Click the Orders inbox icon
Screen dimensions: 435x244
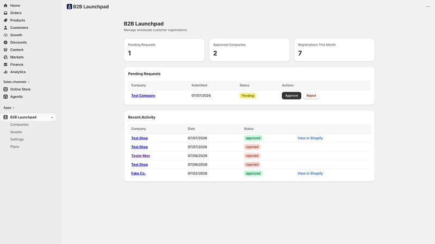[x=5, y=13]
